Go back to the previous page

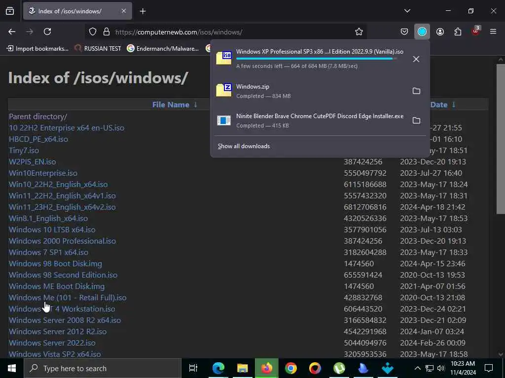point(12,31)
